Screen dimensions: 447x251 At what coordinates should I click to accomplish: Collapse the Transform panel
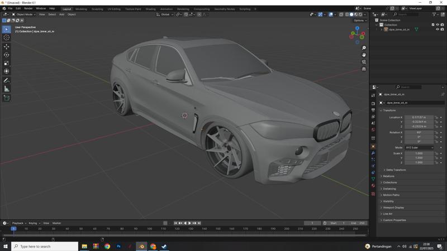coord(389,110)
